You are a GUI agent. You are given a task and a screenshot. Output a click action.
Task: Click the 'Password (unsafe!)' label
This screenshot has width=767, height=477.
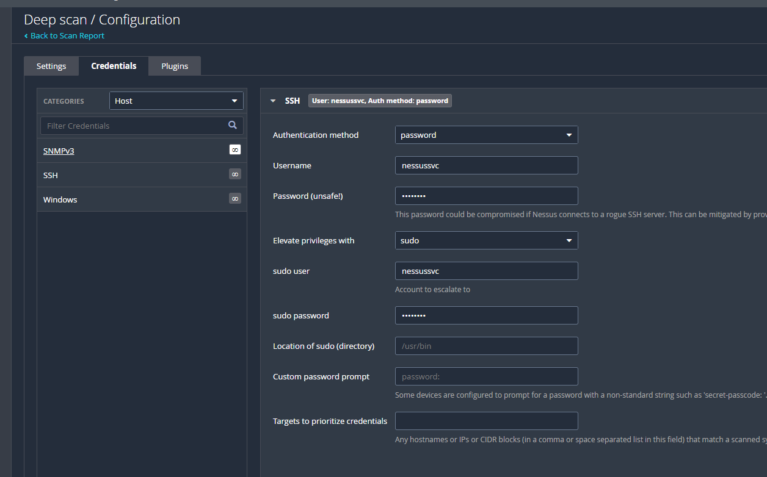coord(308,196)
